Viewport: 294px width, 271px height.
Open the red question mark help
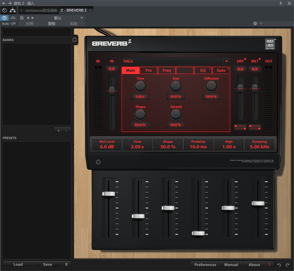point(269,265)
